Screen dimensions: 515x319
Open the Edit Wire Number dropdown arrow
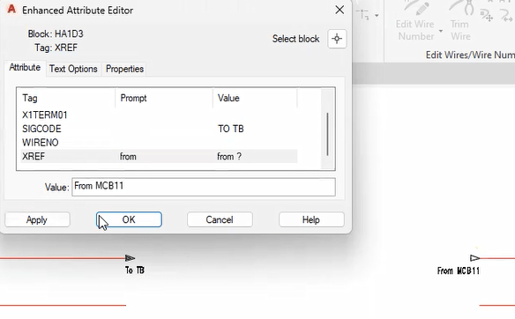tap(441, 31)
